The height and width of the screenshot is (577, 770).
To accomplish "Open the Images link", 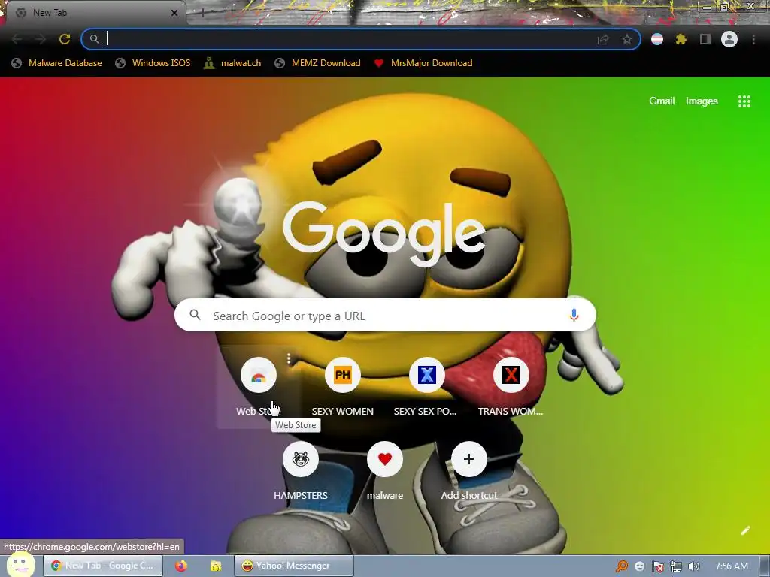I will tap(702, 101).
